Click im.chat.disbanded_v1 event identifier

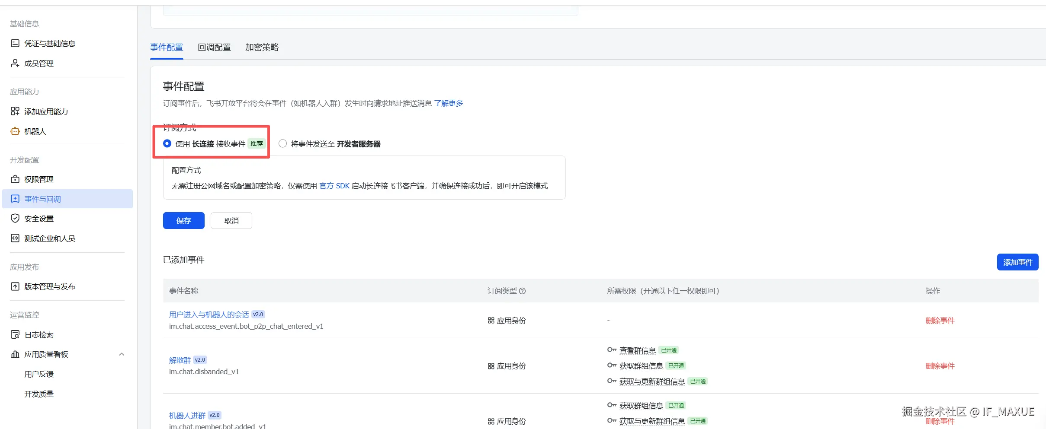pos(204,372)
